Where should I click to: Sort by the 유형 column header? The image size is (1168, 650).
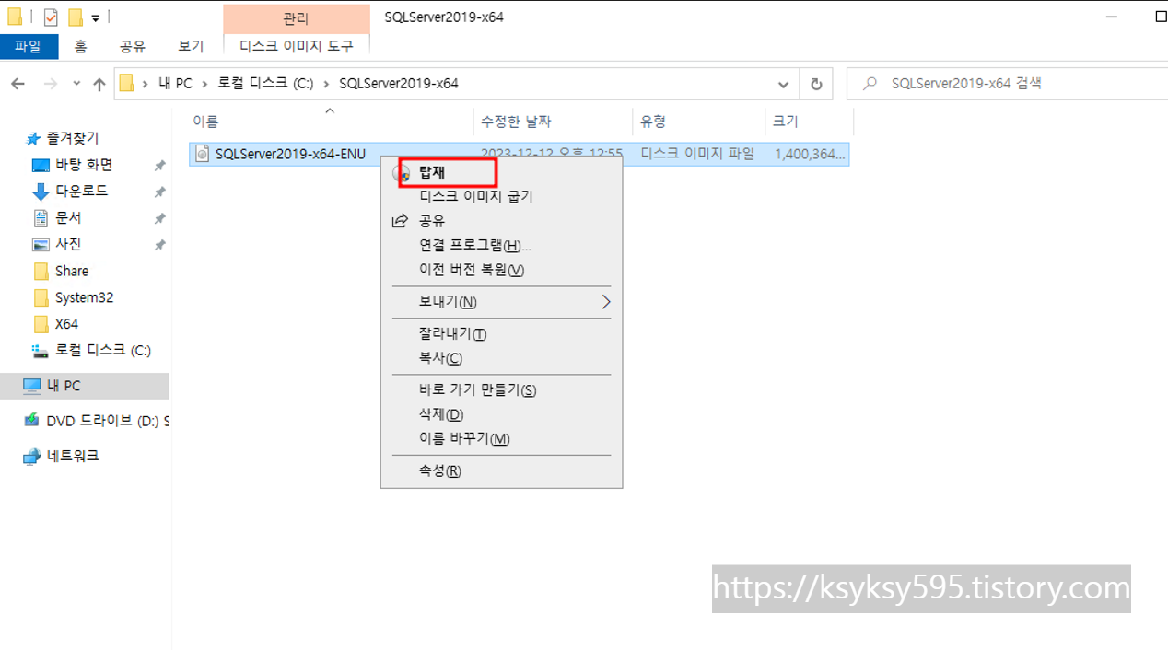click(698, 122)
